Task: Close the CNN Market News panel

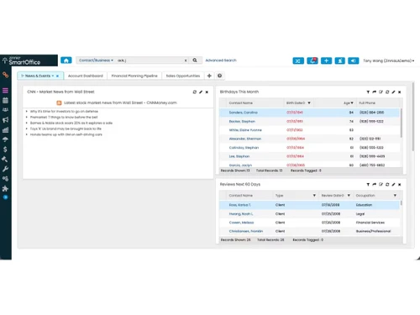Action: pyautogui.click(x=207, y=92)
